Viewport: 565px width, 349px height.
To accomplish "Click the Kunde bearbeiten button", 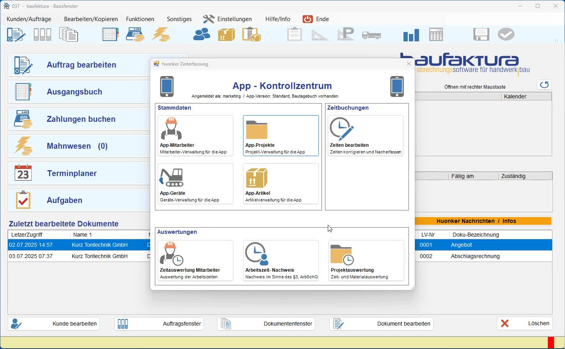I will pyautogui.click(x=54, y=324).
